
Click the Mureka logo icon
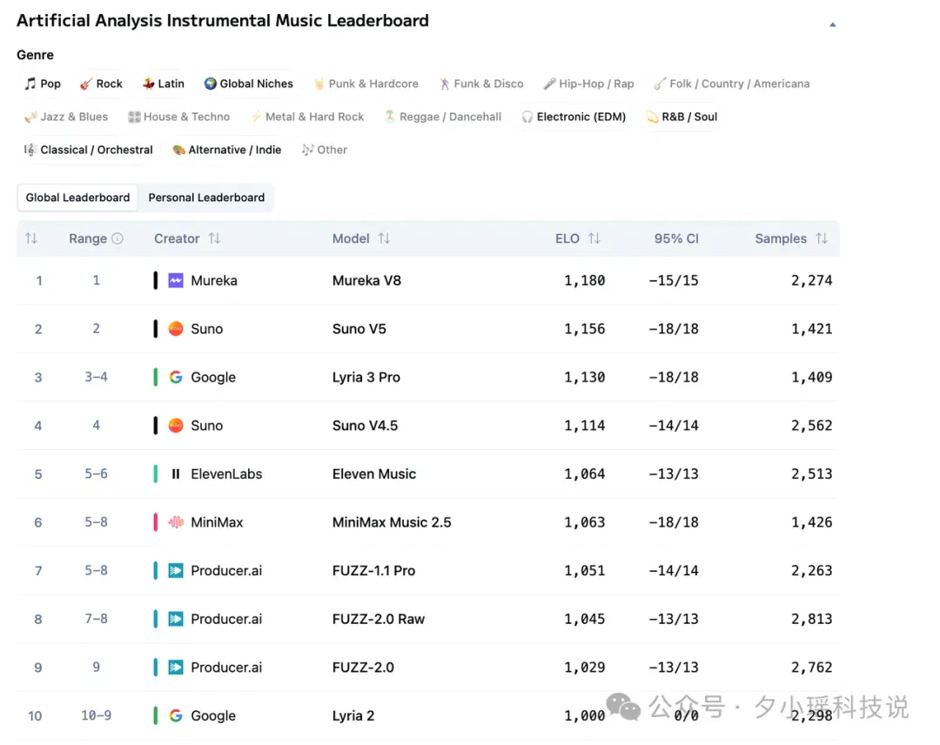point(176,280)
